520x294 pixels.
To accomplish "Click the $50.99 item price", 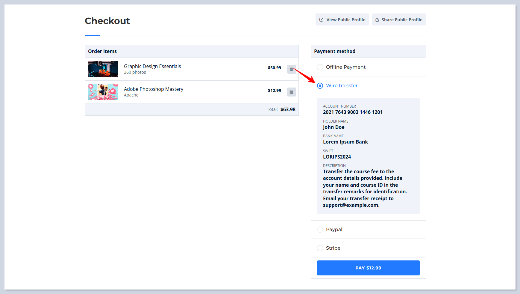I will (x=274, y=68).
